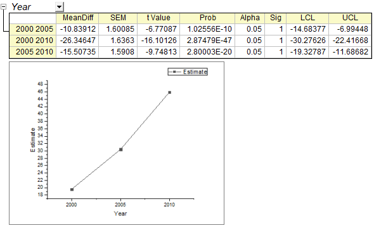
Task: Click the 2010 data point on plot
Action: pos(170,92)
